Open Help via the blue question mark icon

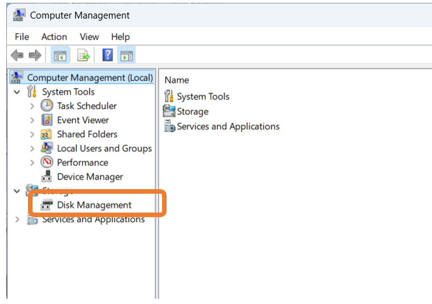point(107,55)
